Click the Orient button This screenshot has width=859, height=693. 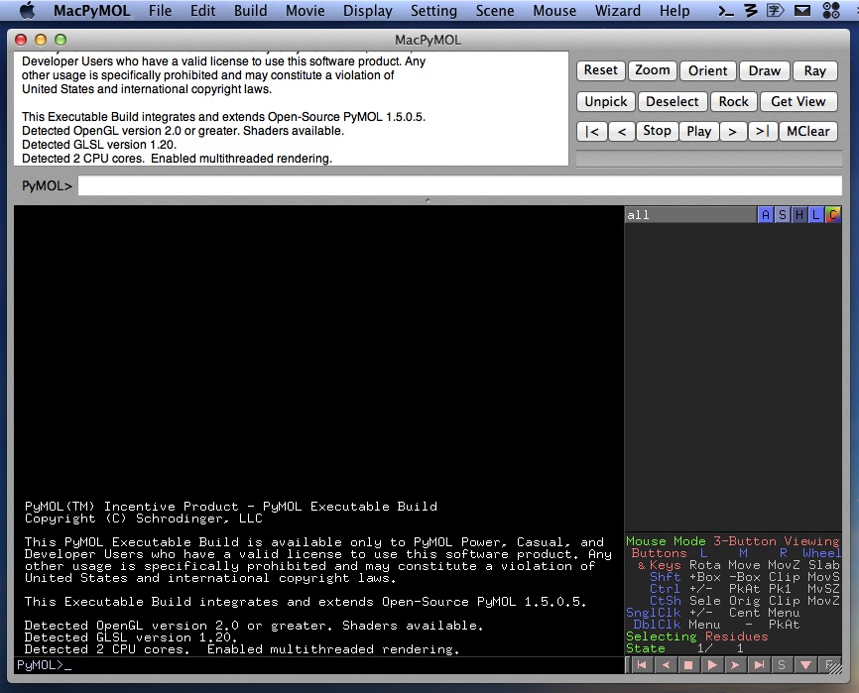708,70
